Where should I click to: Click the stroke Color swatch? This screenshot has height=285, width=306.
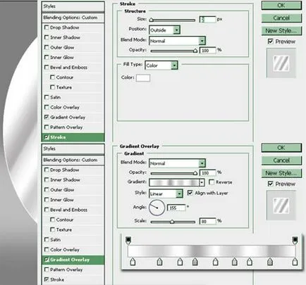[143, 77]
